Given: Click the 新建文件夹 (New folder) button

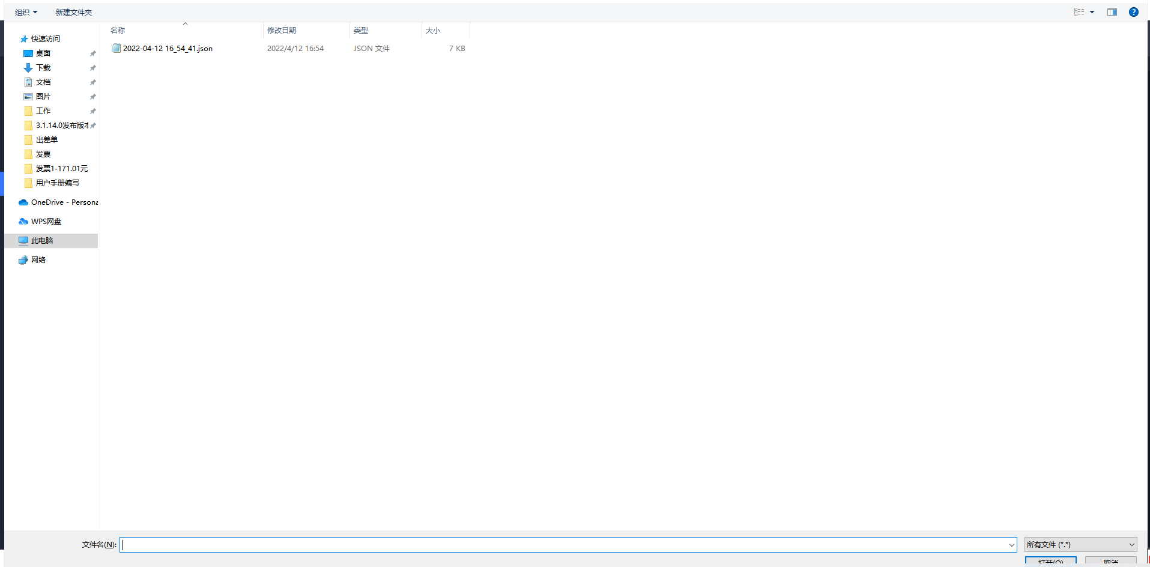Looking at the screenshot, I should [x=74, y=12].
